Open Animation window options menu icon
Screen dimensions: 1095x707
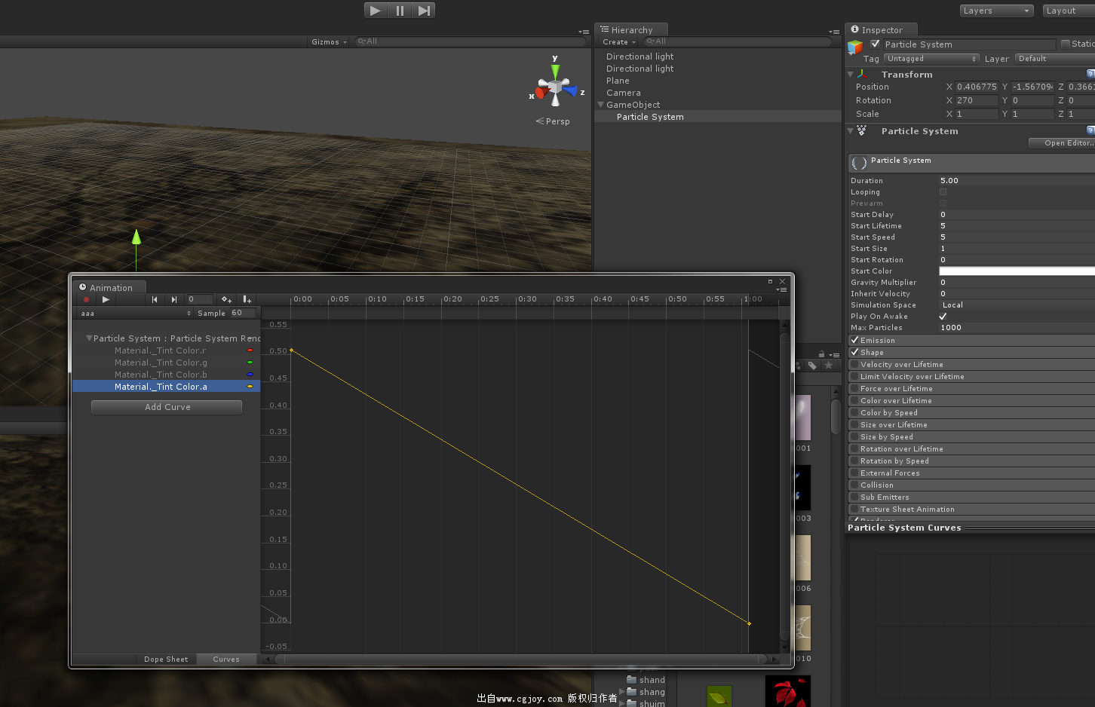pyautogui.click(x=782, y=289)
